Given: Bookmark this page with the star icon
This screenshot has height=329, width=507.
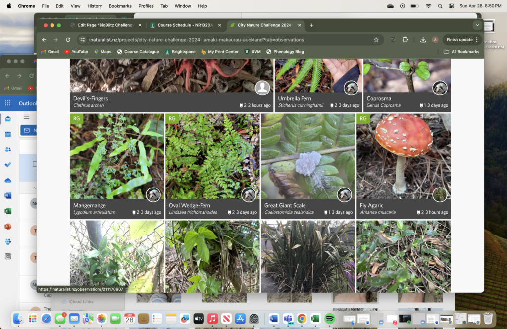Looking at the screenshot, I should click(x=376, y=40).
